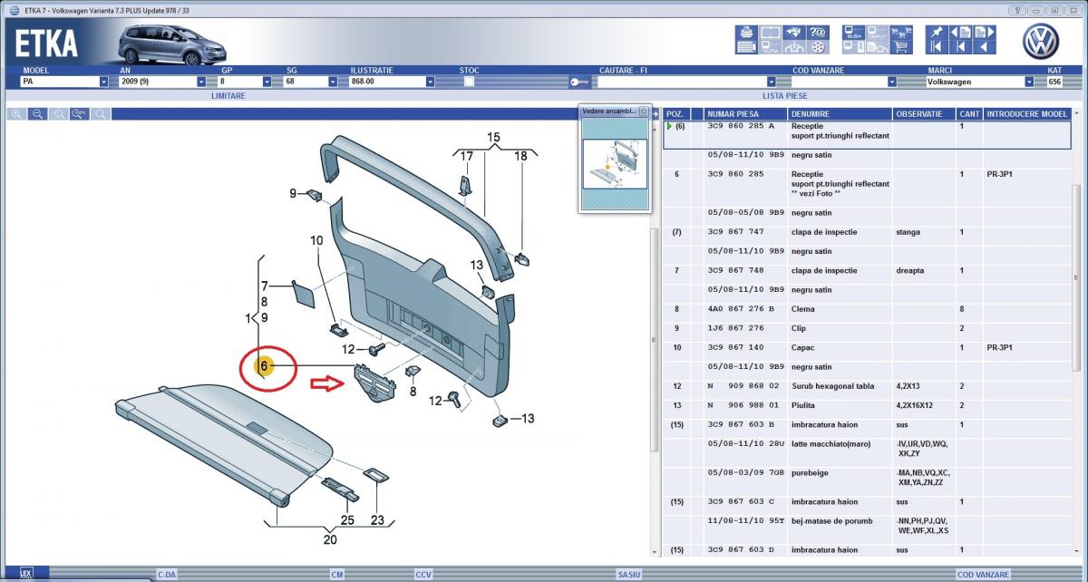
Task: Open the MARCI brand dropdown
Action: point(1029,82)
